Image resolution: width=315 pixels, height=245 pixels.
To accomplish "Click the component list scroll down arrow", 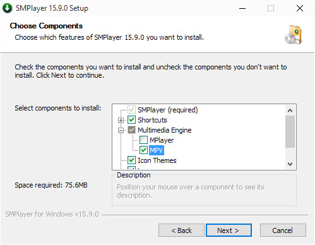I will point(290,164).
